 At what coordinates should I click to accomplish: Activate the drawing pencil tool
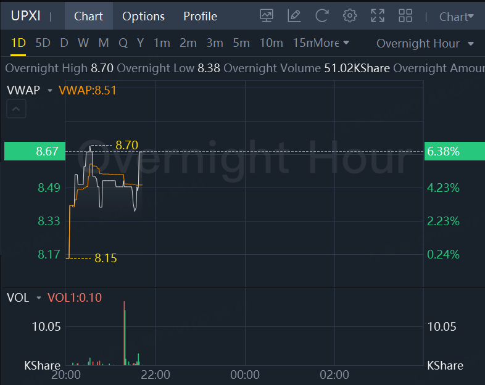coord(294,16)
